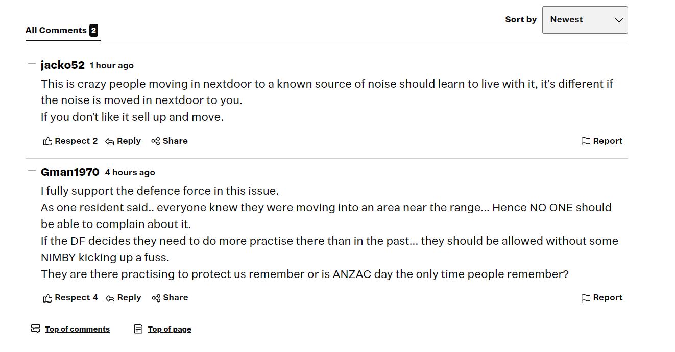Click thumbs-up icon on Gman1970's comment
675x352 pixels.
pyautogui.click(x=47, y=298)
